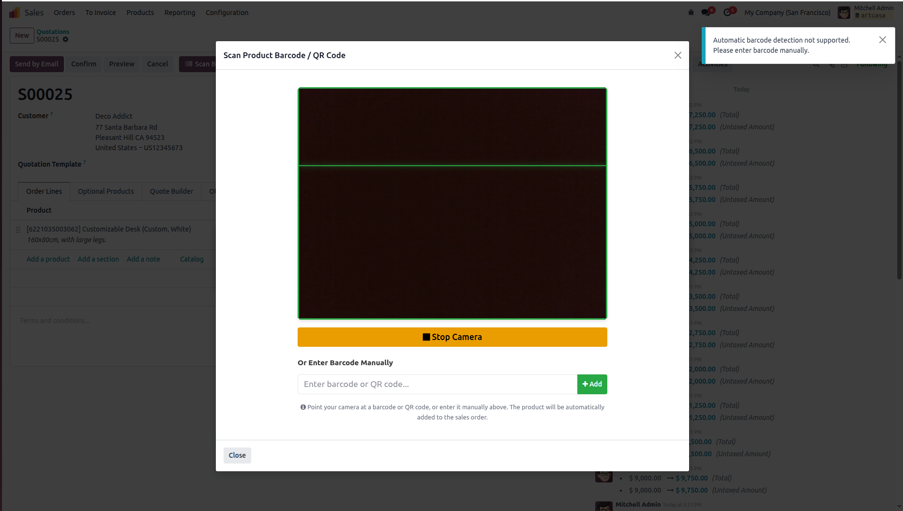Activate the debug bug icon in the top bar

(x=690, y=12)
